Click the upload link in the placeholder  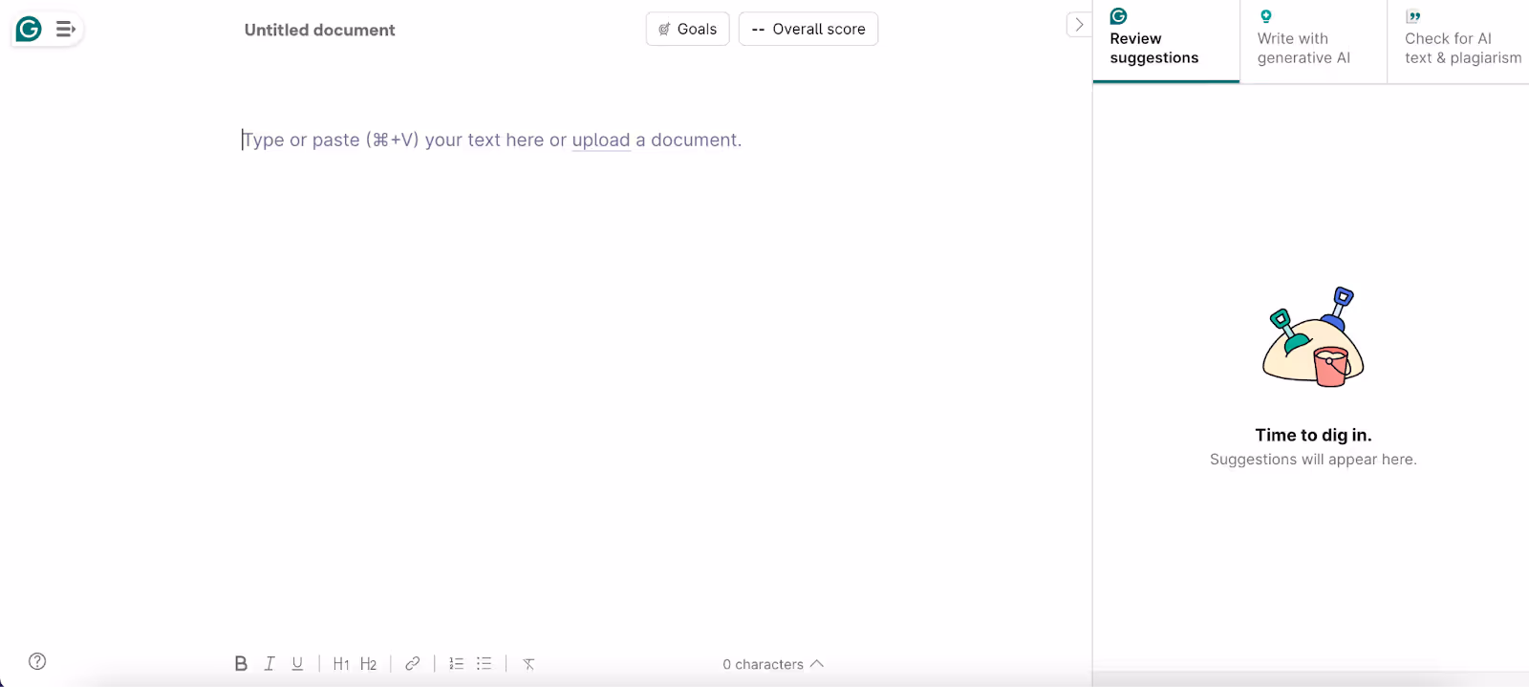pyautogui.click(x=601, y=140)
